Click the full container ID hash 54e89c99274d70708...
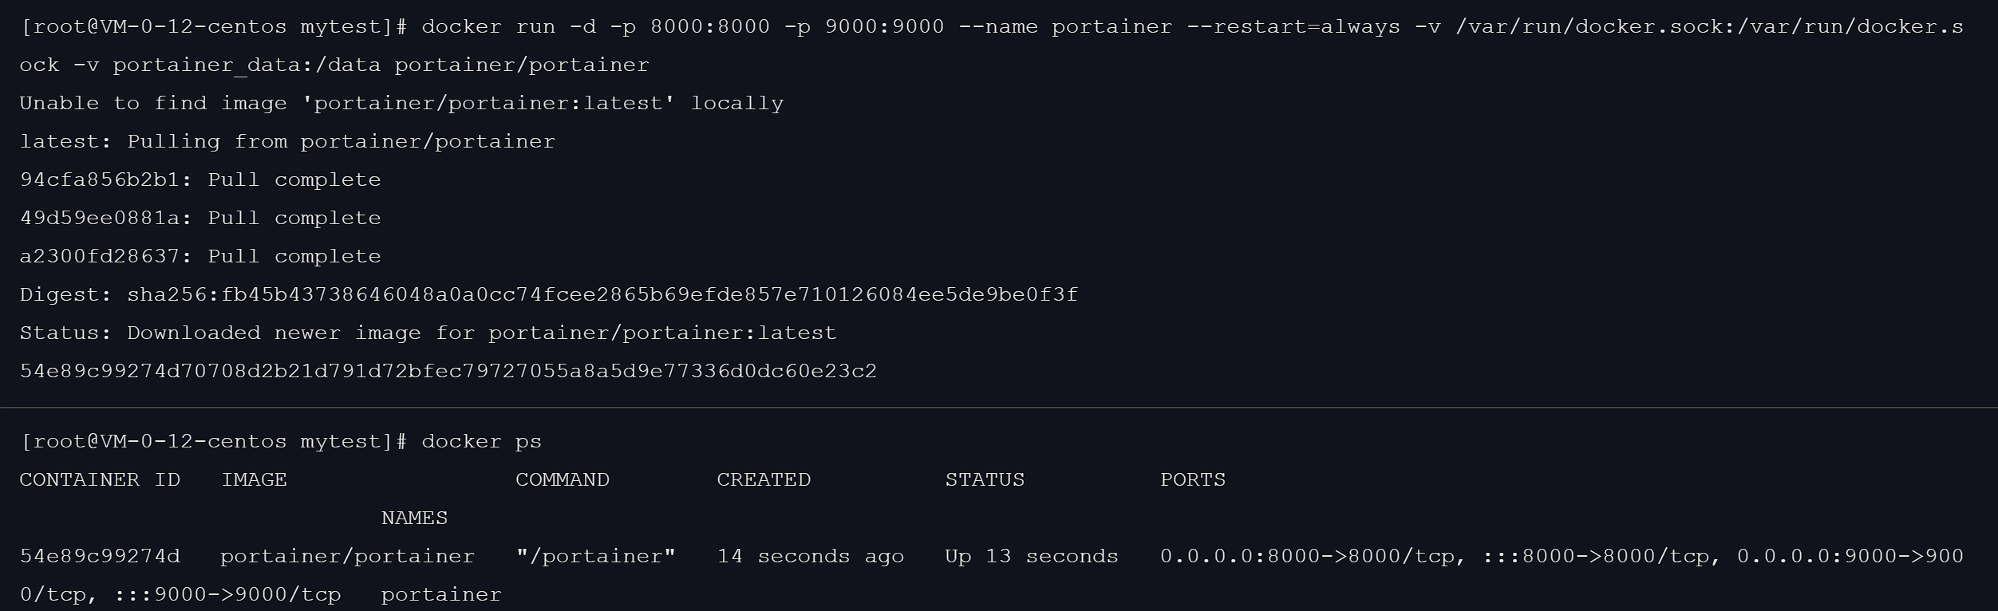The width and height of the screenshot is (1998, 611). (x=448, y=372)
